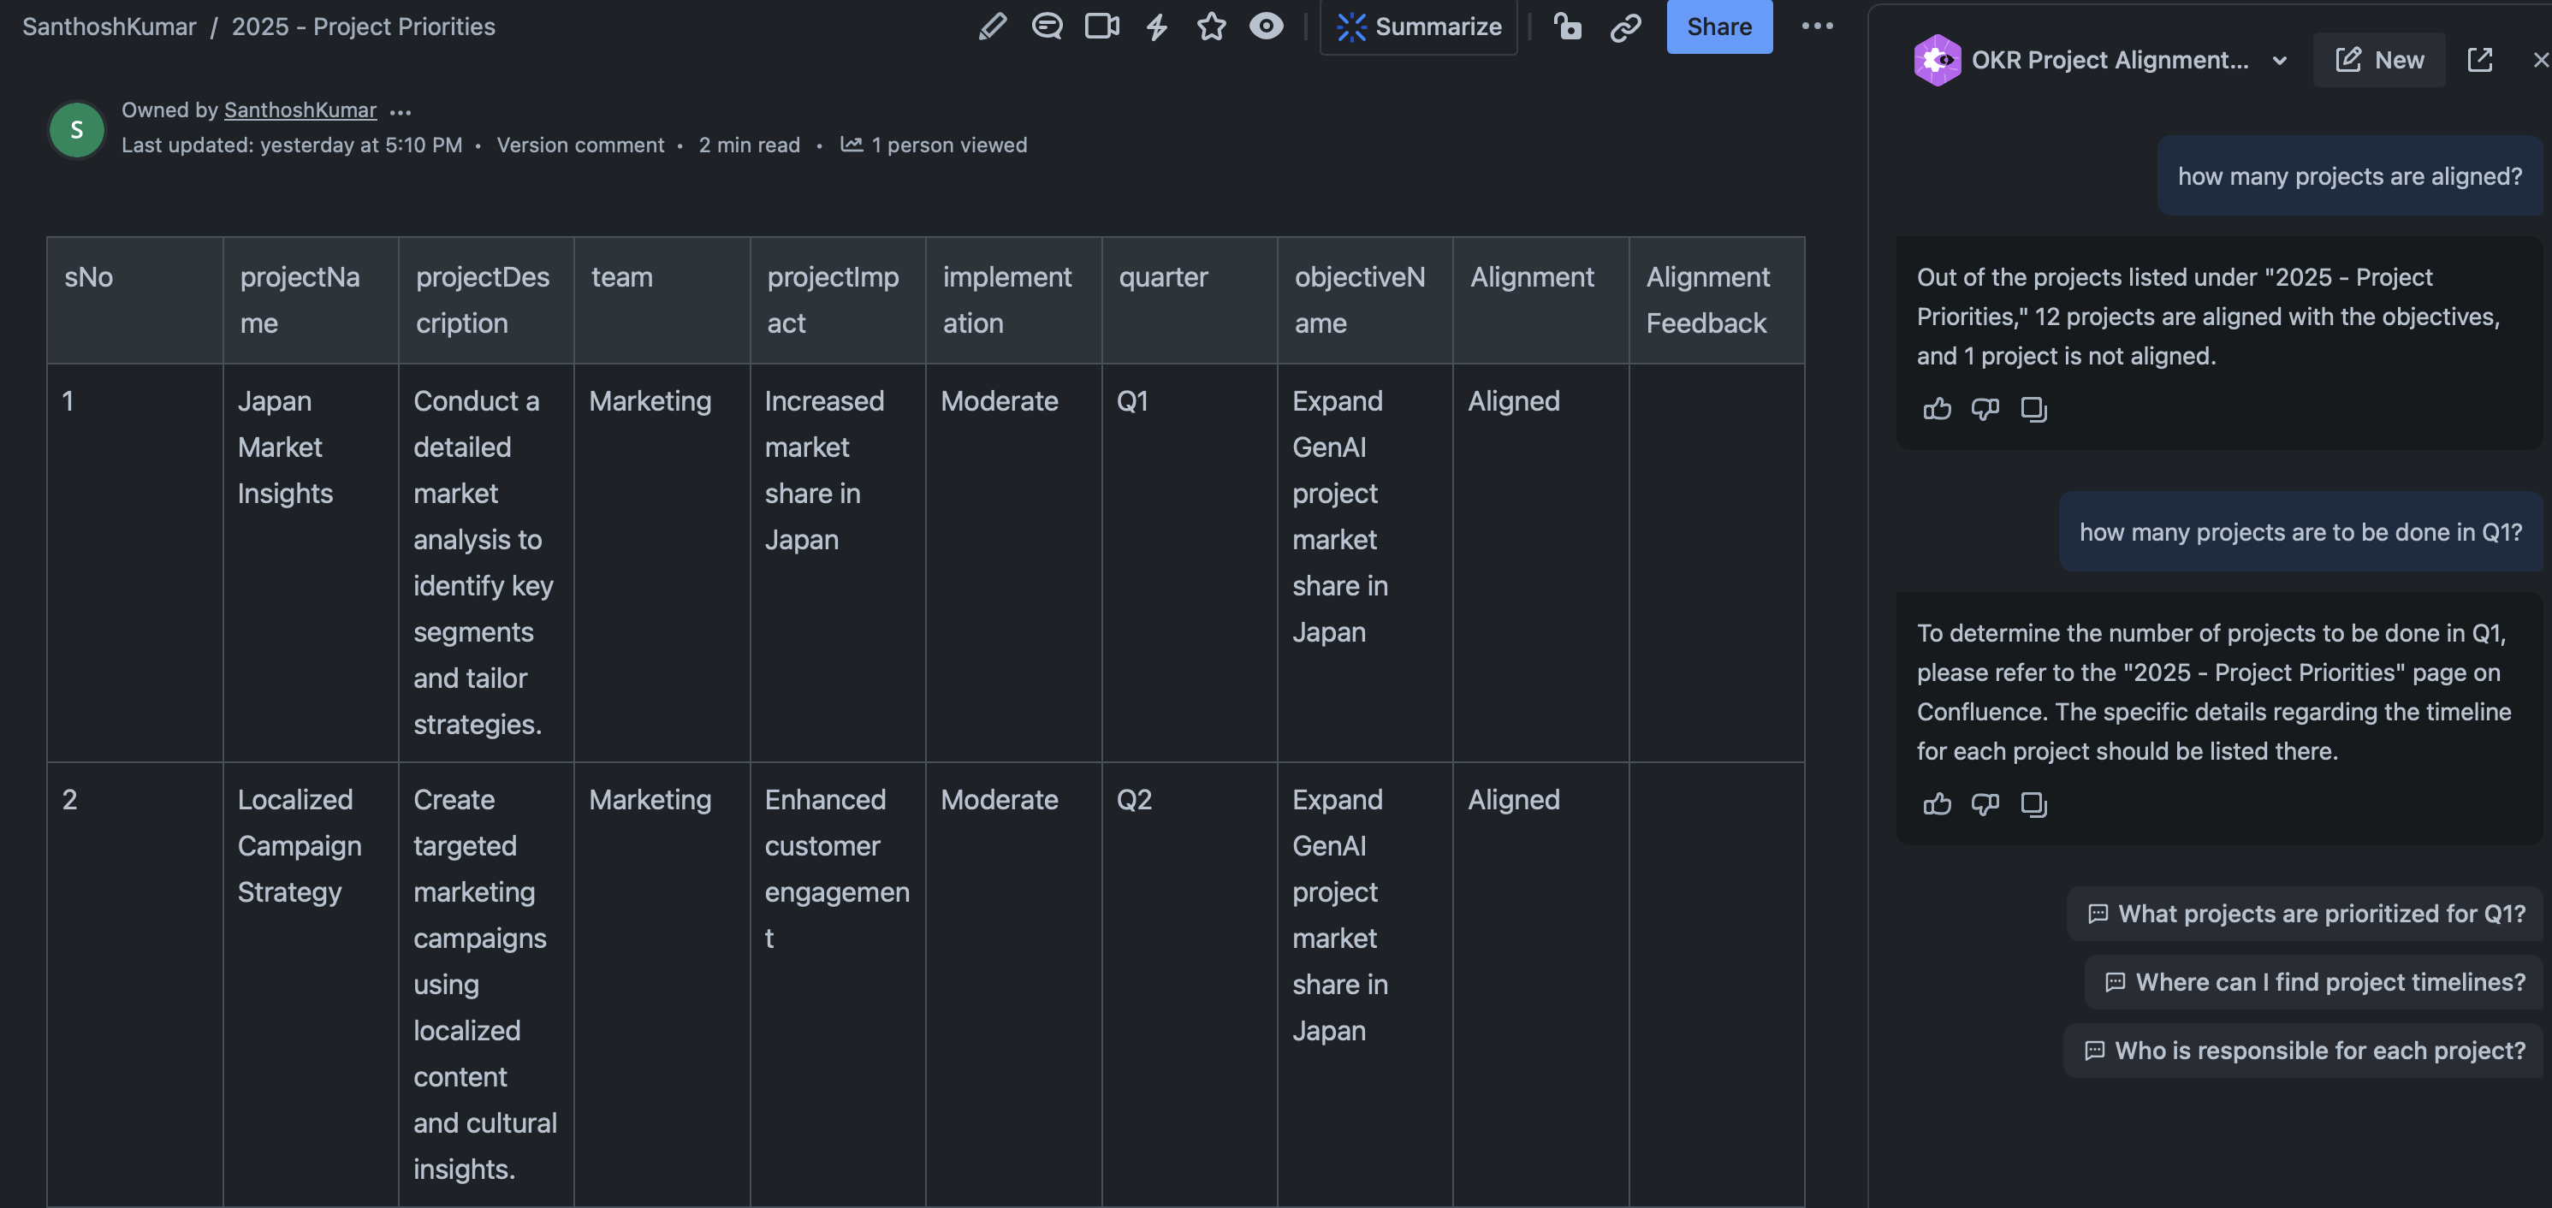Select suggestion What projects are prioritized for Q1
The image size is (2552, 1208).
coord(2306,914)
